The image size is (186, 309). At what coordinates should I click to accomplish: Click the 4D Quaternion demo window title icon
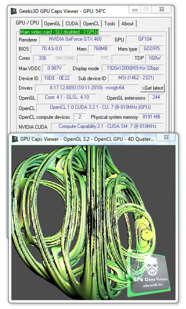pos(15,139)
